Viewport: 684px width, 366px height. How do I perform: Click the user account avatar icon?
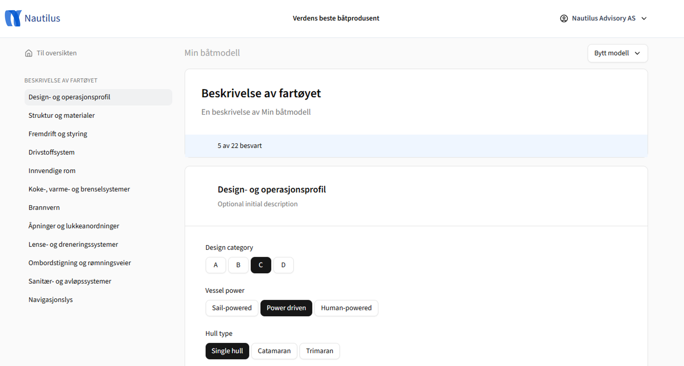point(564,18)
